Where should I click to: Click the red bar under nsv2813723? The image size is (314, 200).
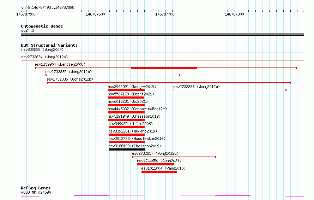(127, 142)
